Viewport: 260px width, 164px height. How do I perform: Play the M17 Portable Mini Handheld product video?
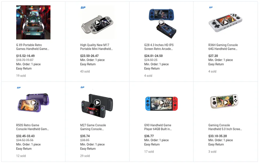[x=97, y=22]
